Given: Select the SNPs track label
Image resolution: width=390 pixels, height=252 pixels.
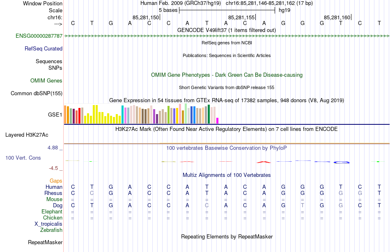Looking at the screenshot, I should point(55,68).
